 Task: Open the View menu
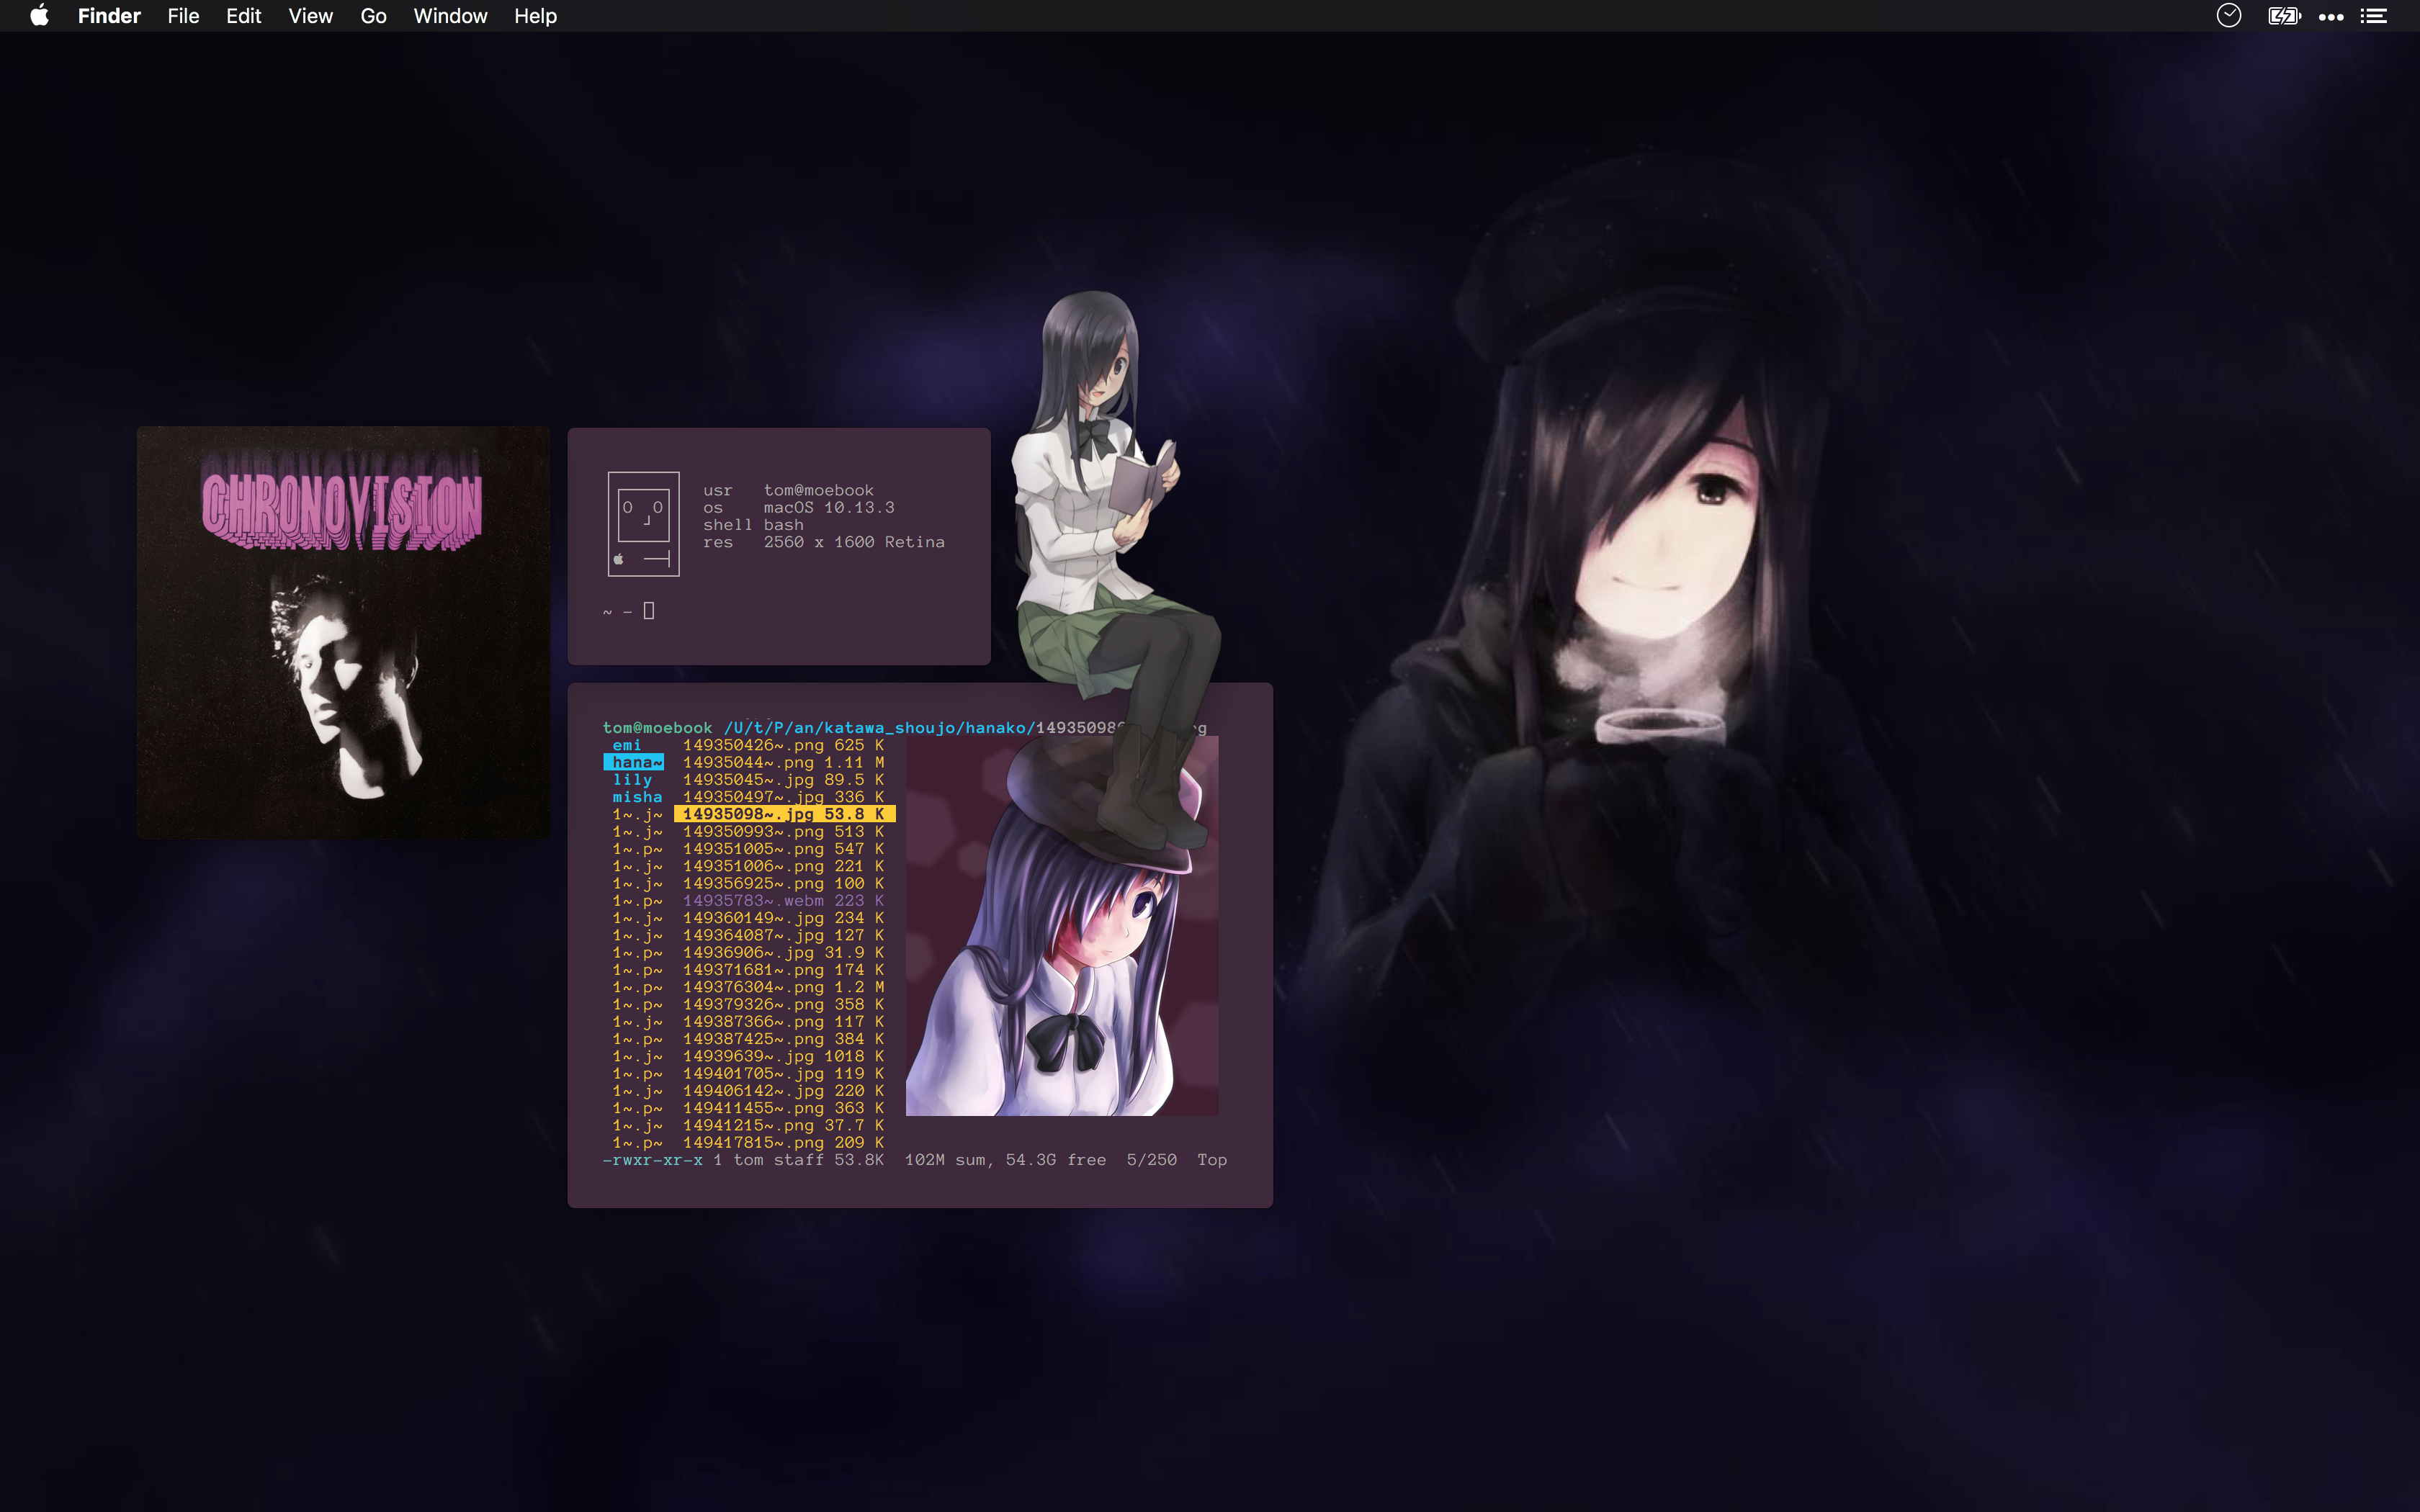pos(310,16)
